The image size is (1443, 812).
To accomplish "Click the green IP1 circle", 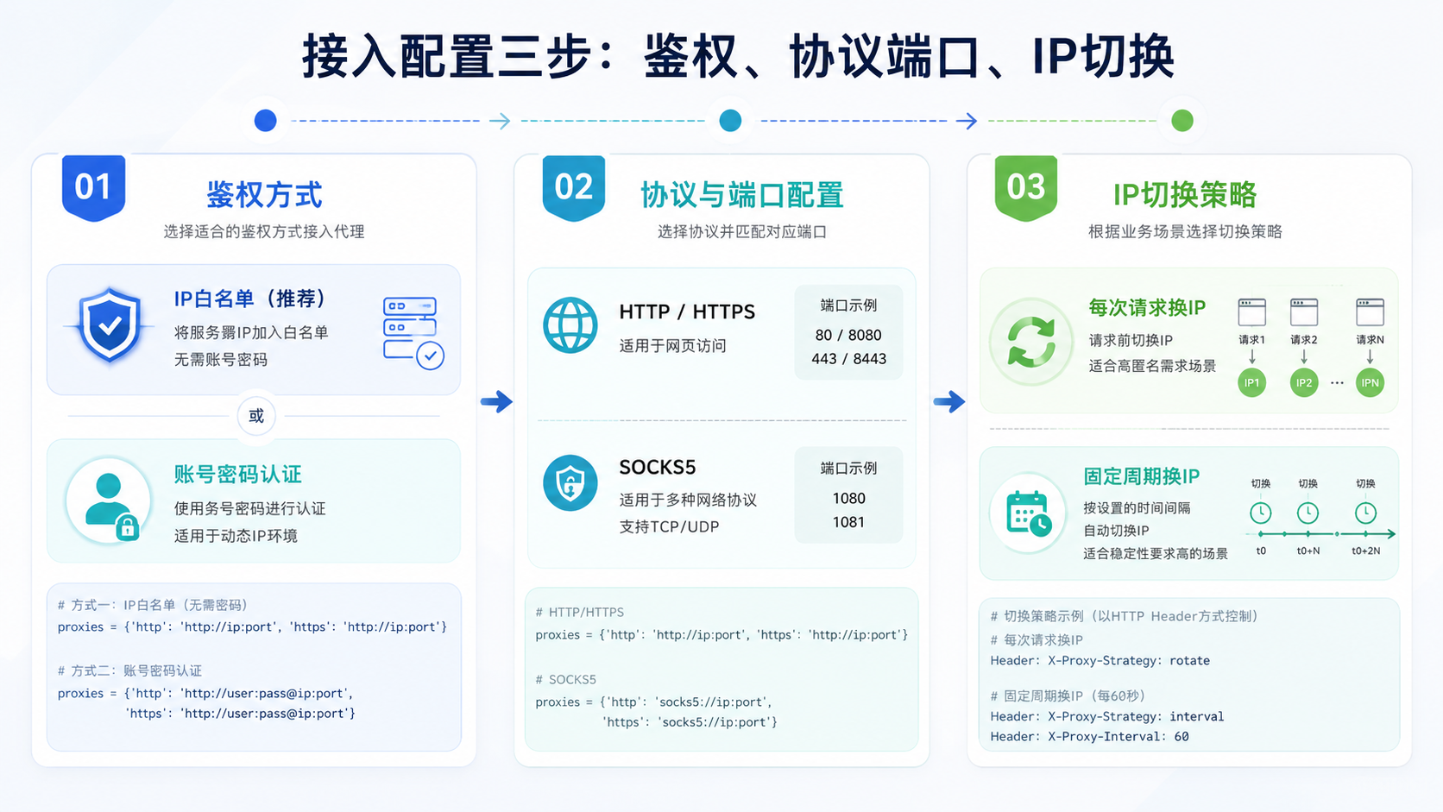I will point(1251,382).
